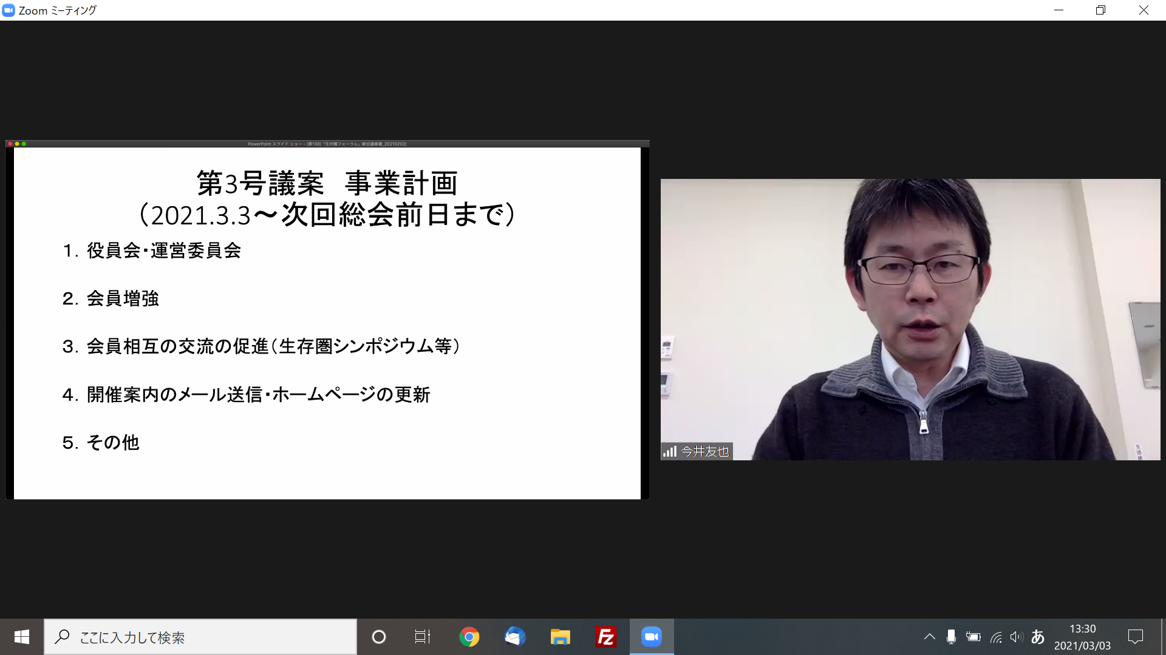Check the battery status tray icon
Image resolution: width=1166 pixels, height=655 pixels.
(x=973, y=637)
